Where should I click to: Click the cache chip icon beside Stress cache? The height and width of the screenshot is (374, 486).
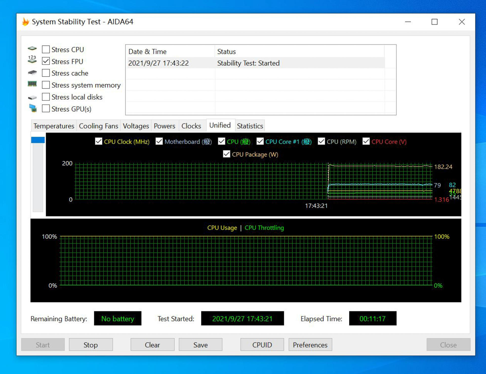pos(32,73)
